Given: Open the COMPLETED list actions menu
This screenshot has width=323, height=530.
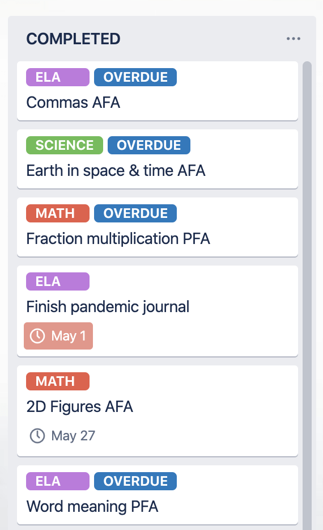Looking at the screenshot, I should tap(294, 39).
